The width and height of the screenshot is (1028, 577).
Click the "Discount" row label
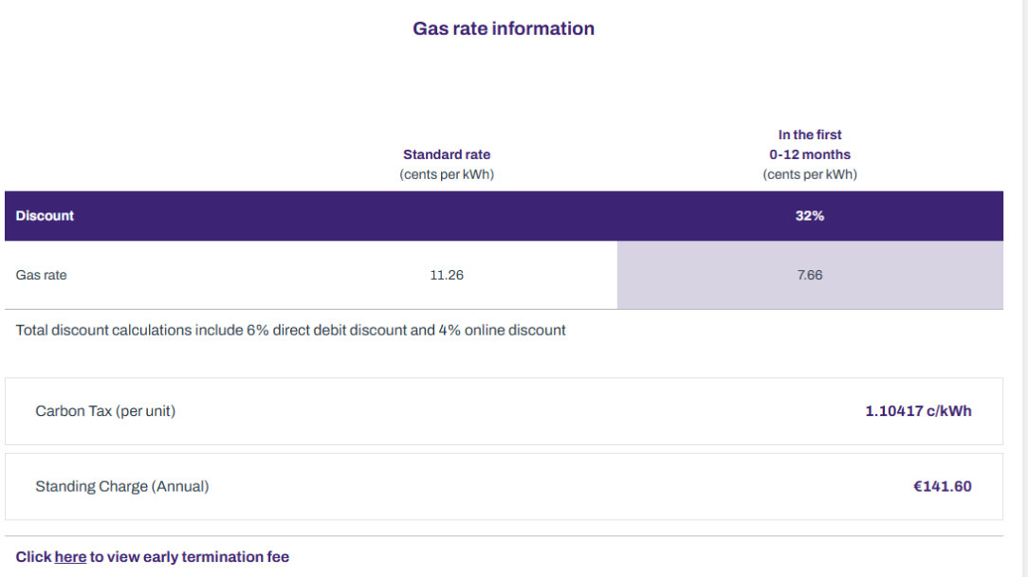pyautogui.click(x=45, y=216)
